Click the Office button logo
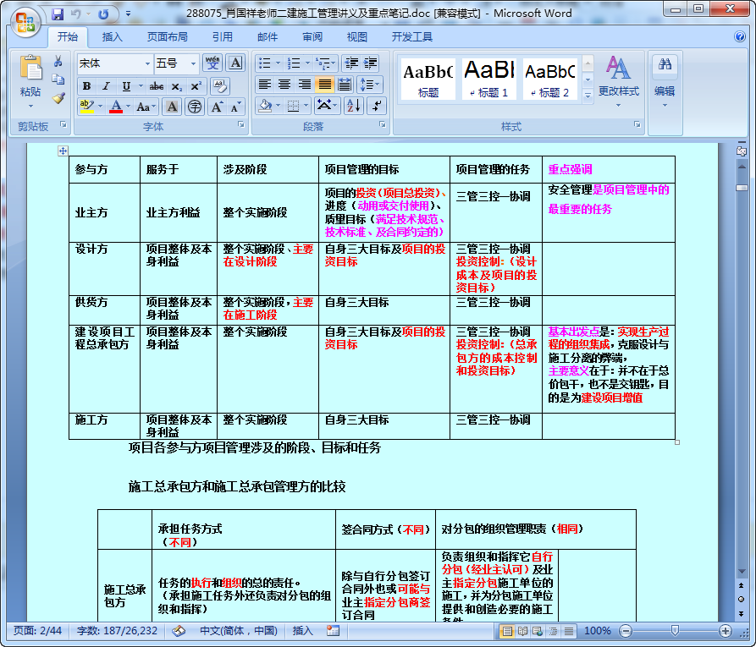The image size is (756, 647). [25, 22]
